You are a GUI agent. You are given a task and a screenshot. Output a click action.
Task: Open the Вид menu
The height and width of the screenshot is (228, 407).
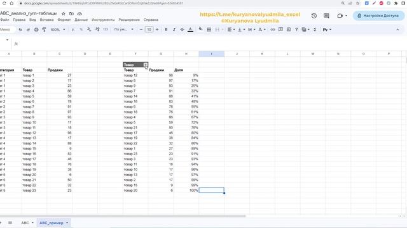coord(32,20)
